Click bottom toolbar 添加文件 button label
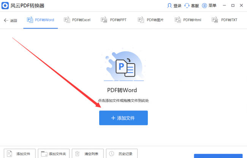The image size is (247, 158). coord(23,154)
